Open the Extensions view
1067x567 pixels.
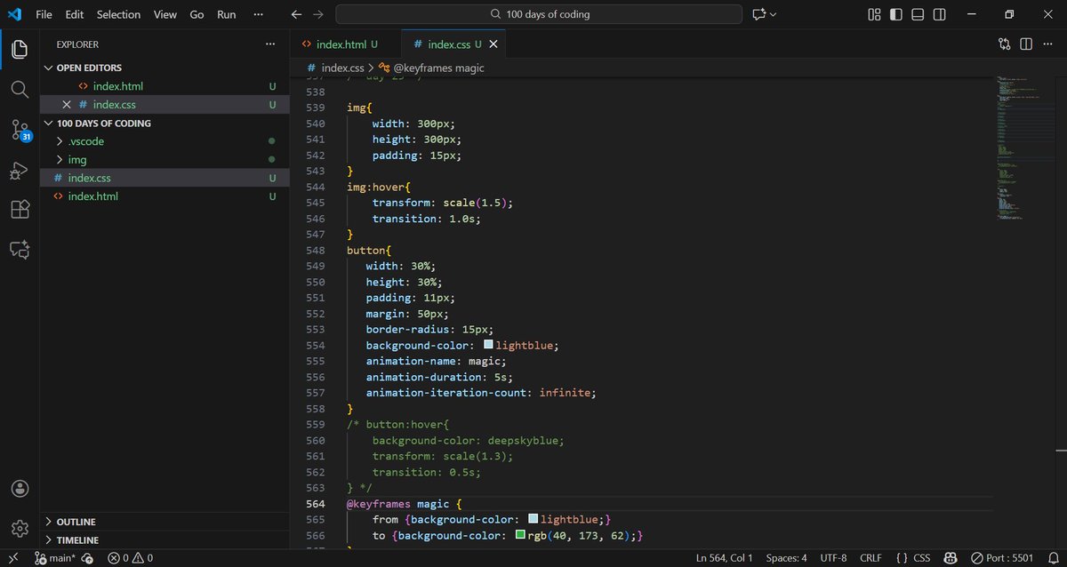(20, 210)
